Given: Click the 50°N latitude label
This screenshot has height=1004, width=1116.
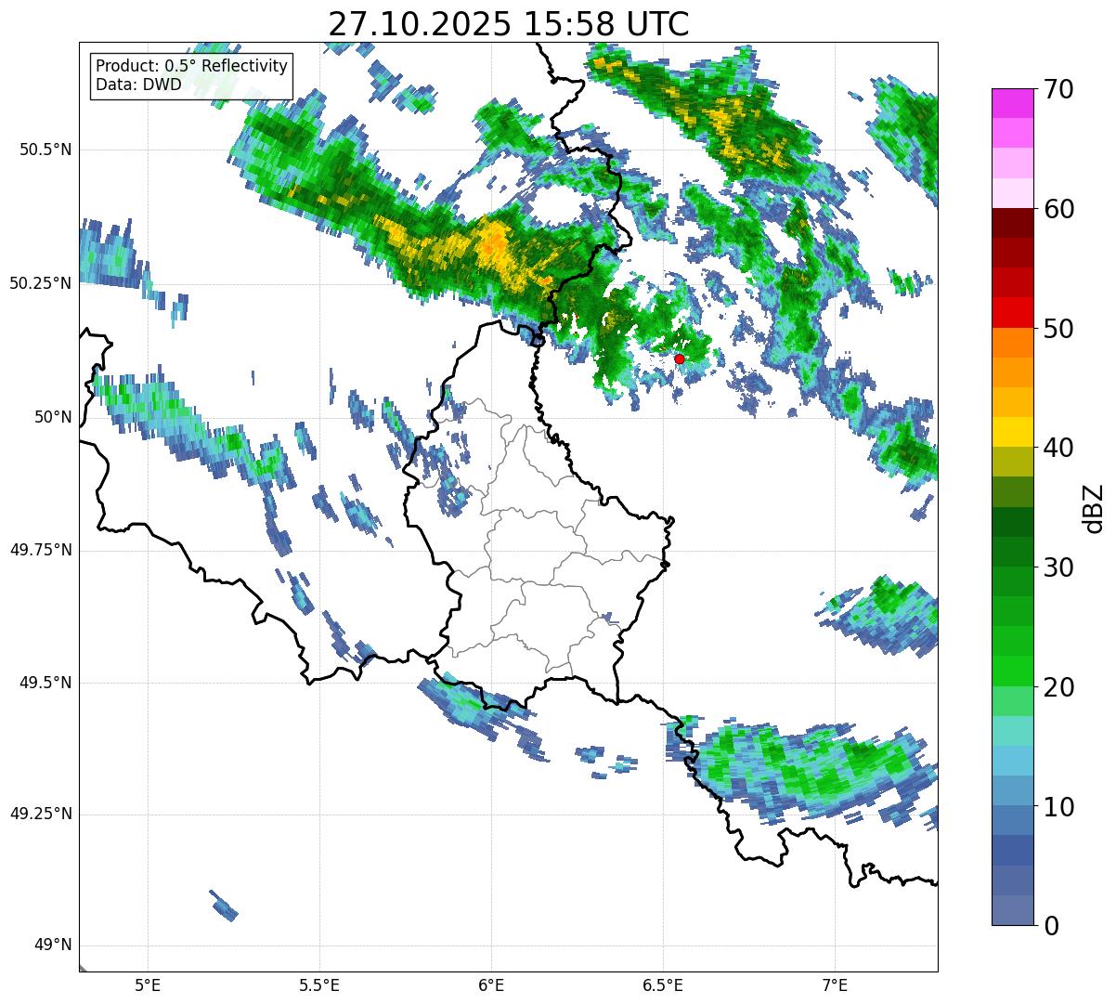Looking at the screenshot, I should point(52,417).
